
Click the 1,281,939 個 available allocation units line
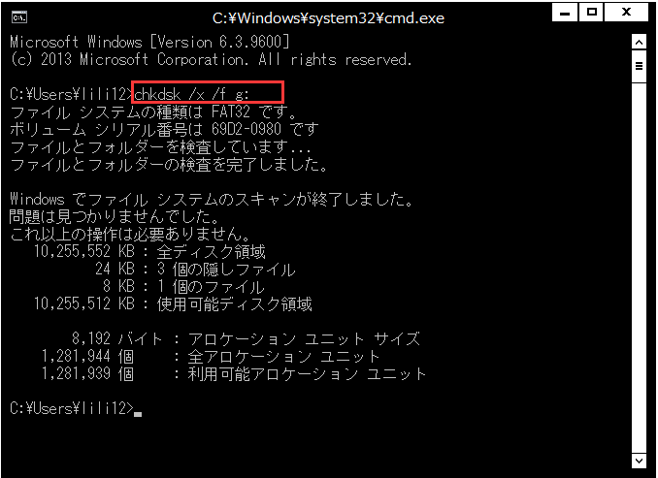click(234, 373)
